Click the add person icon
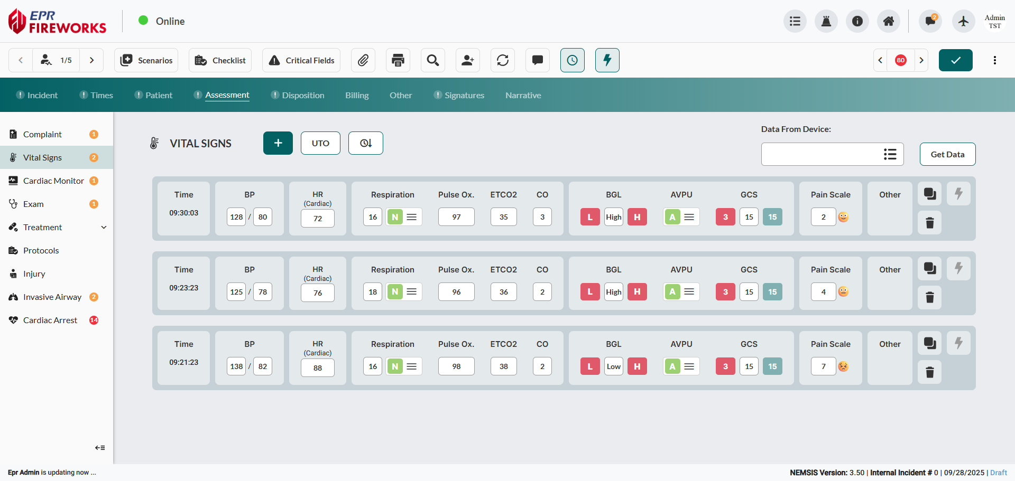Viewport: 1015px width, 481px height. click(x=468, y=60)
